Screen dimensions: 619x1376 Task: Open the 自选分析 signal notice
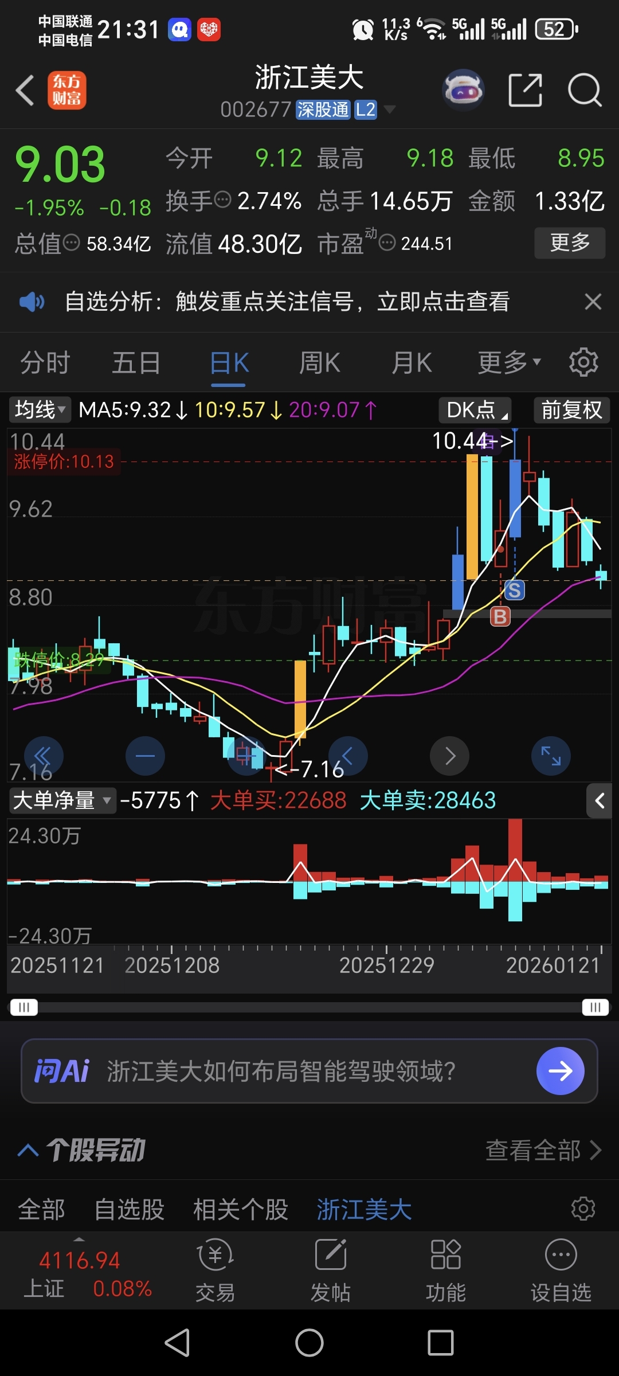287,301
